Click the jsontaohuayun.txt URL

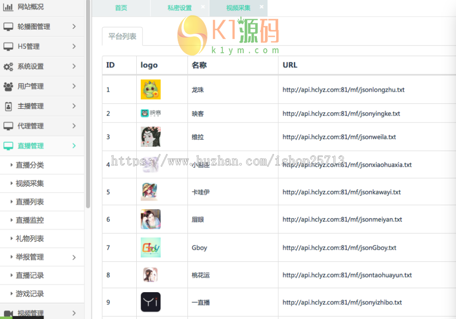click(x=347, y=275)
